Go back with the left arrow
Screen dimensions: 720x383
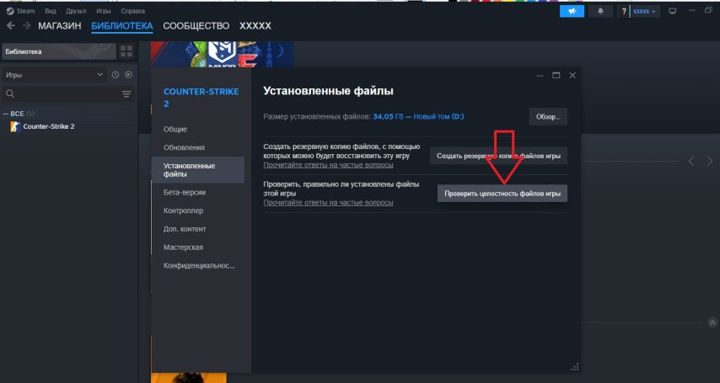pos(11,26)
